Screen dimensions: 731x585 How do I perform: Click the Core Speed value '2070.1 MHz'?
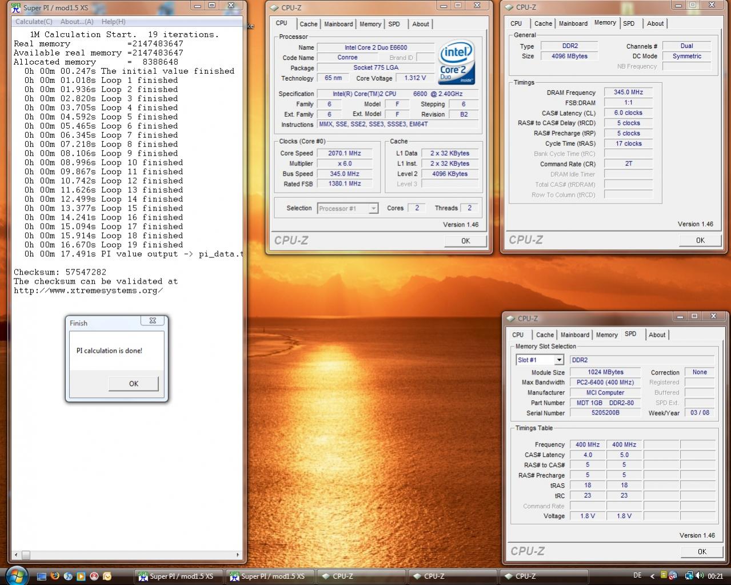(x=345, y=153)
